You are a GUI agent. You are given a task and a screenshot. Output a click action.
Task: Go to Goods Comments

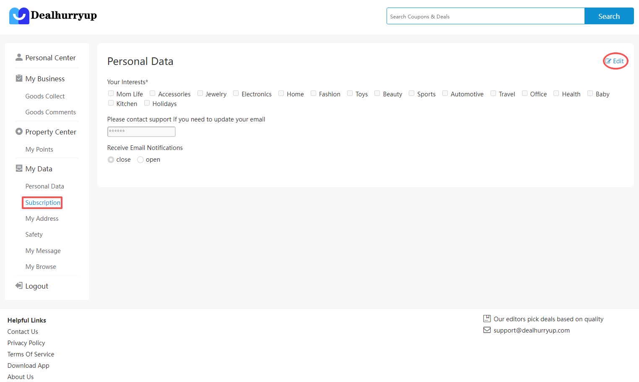(x=50, y=112)
